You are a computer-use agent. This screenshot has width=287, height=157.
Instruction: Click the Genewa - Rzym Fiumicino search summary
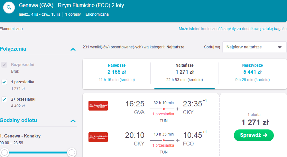pyautogui.click(x=71, y=5)
